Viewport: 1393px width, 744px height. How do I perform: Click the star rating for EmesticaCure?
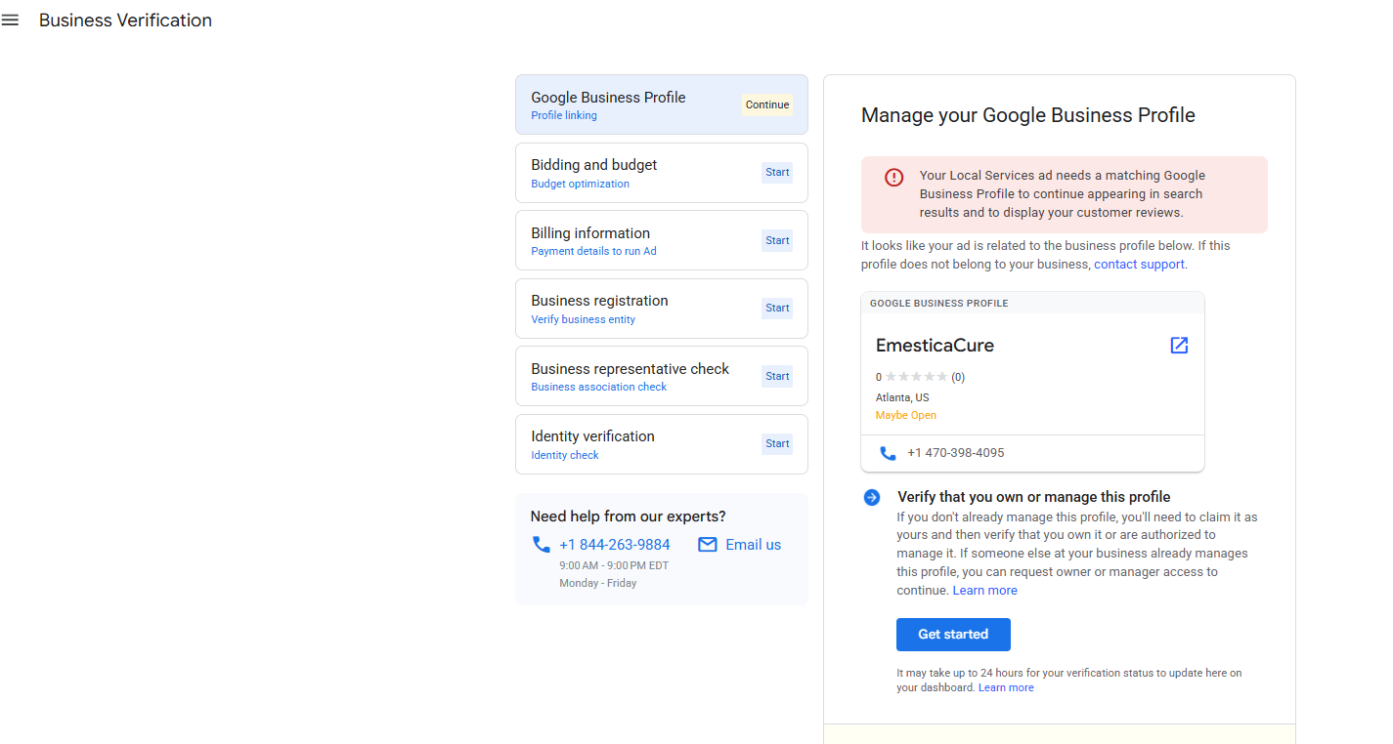916,377
